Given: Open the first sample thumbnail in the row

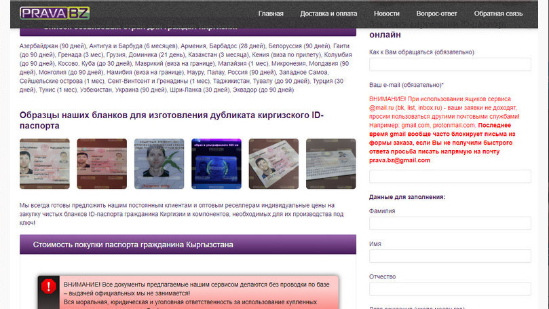Looking at the screenshot, I should [45, 164].
